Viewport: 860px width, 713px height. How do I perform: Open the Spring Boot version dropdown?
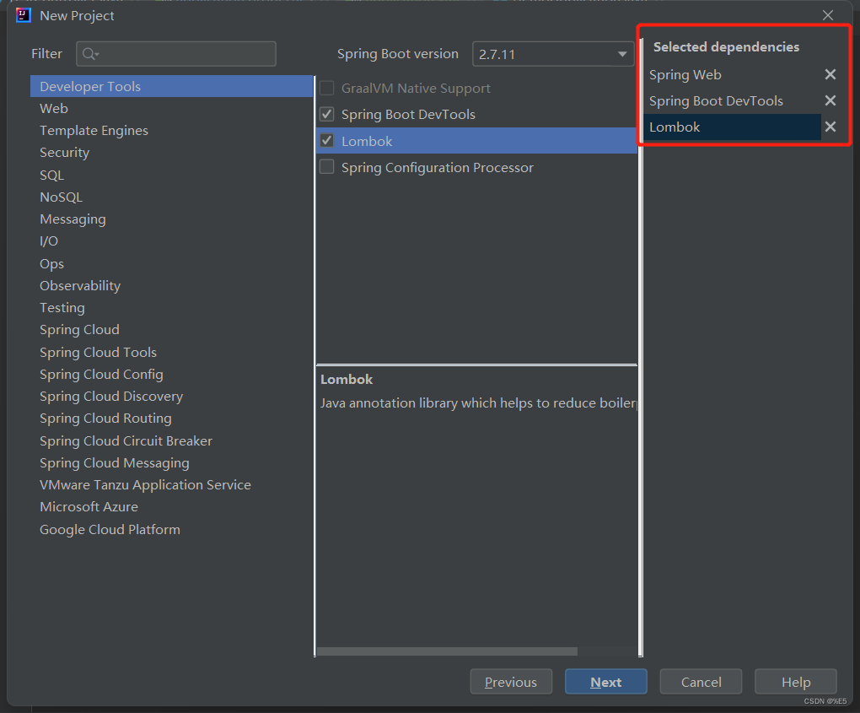pos(553,54)
